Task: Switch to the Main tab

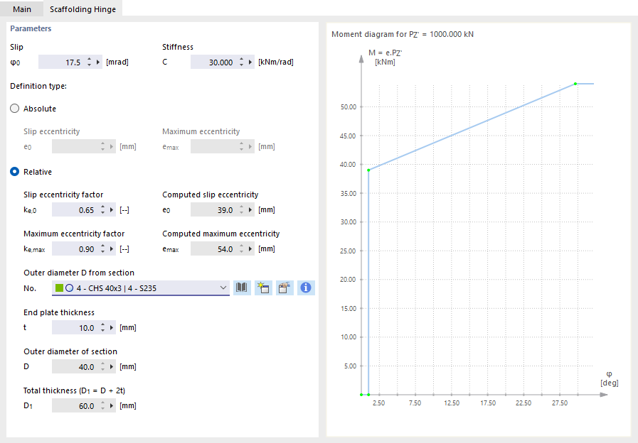Action: pos(22,10)
